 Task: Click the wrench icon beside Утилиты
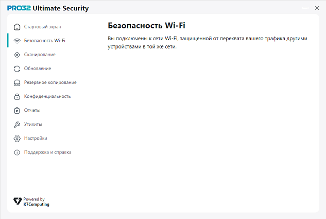17,124
